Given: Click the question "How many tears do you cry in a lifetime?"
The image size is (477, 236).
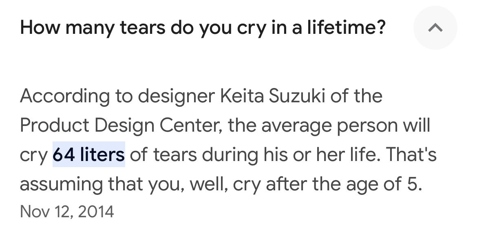Looking at the screenshot, I should tap(203, 28).
